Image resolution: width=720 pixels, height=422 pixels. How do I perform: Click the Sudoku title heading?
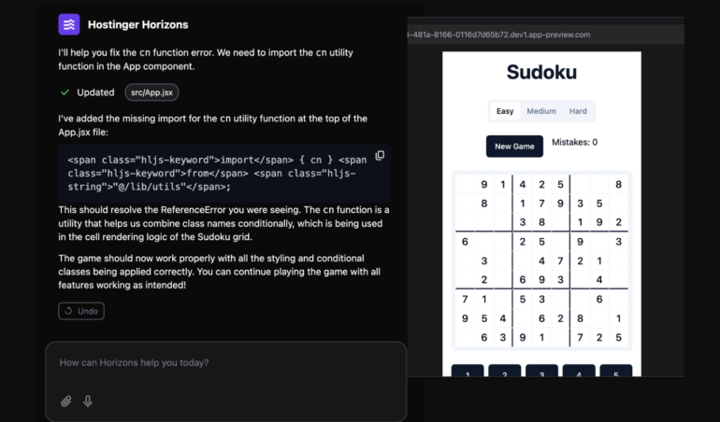point(541,73)
